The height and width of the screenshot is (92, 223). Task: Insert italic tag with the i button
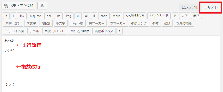click(x=13, y=16)
